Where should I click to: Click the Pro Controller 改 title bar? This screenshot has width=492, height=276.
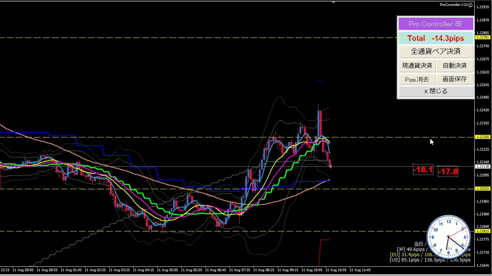point(436,24)
